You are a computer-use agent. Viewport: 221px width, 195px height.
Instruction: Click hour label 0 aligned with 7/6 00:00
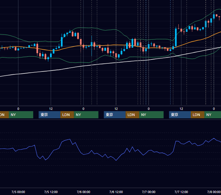click(x=84, y=109)
